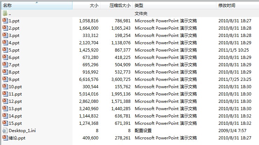
Task: Sort by the 名称 column header
Action: (37, 6)
